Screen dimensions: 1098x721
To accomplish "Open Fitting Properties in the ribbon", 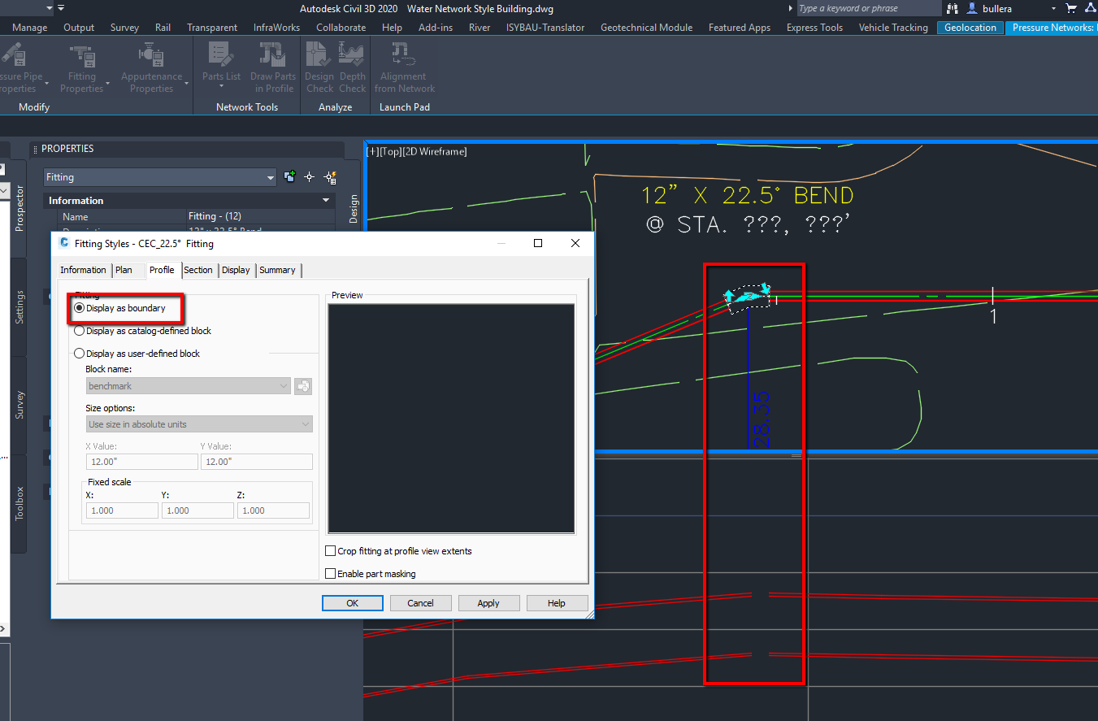I will 81,68.
